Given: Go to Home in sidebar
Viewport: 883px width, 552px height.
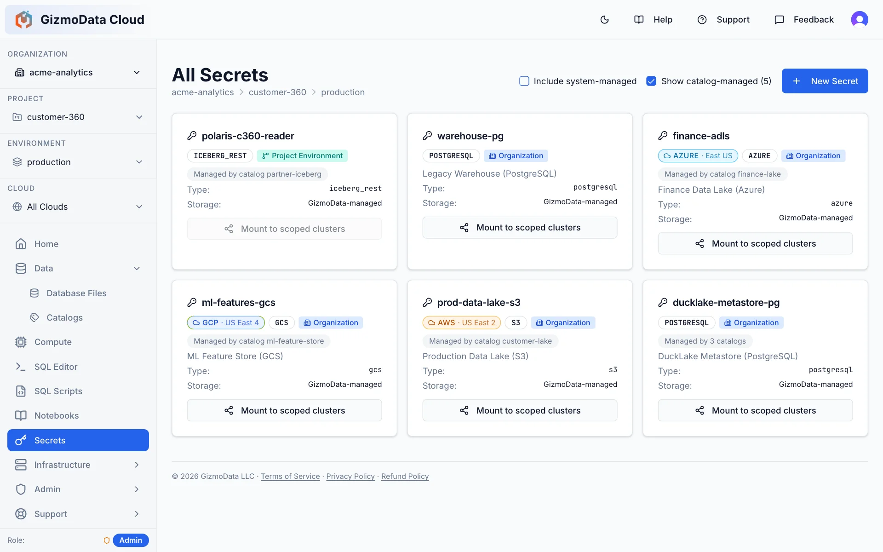Looking at the screenshot, I should point(78,244).
